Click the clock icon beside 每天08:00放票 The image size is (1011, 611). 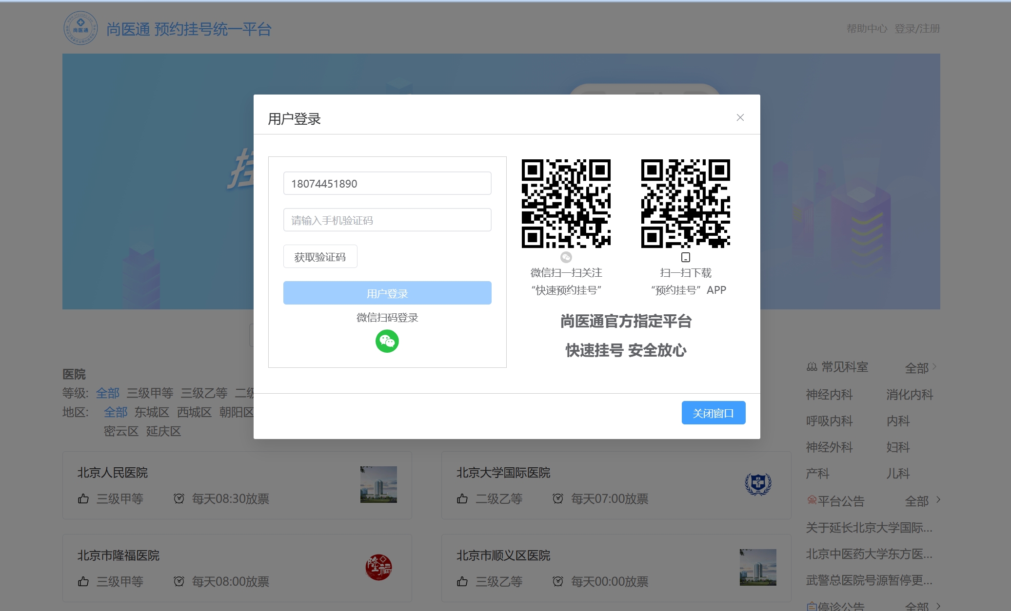[179, 581]
